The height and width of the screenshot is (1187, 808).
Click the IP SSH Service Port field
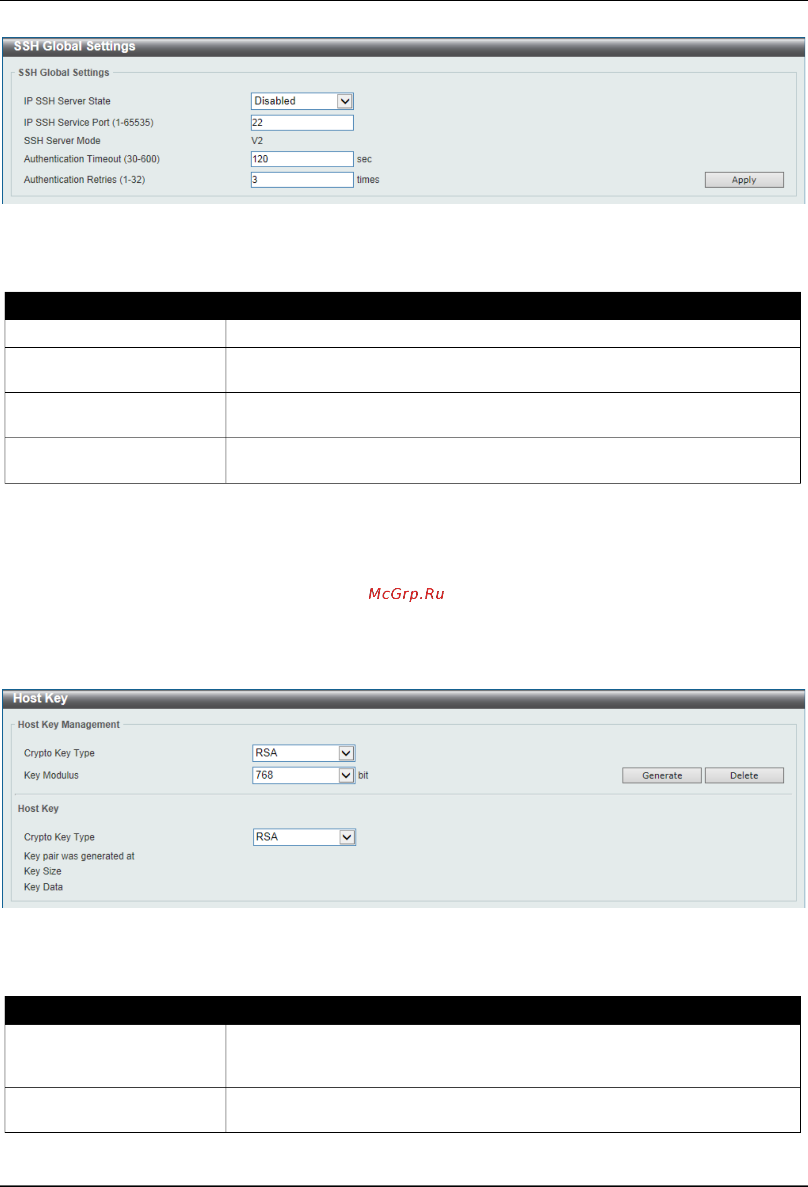click(x=302, y=122)
